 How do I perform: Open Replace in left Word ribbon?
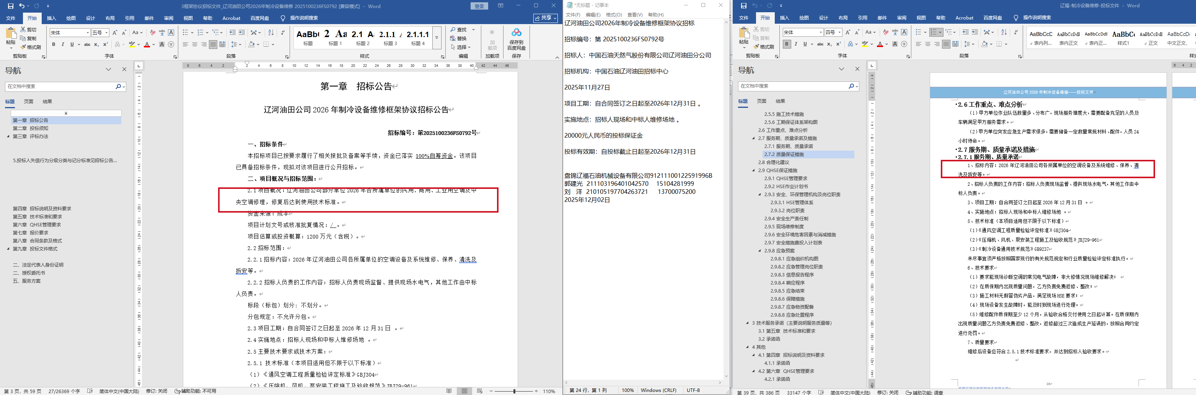coord(459,39)
